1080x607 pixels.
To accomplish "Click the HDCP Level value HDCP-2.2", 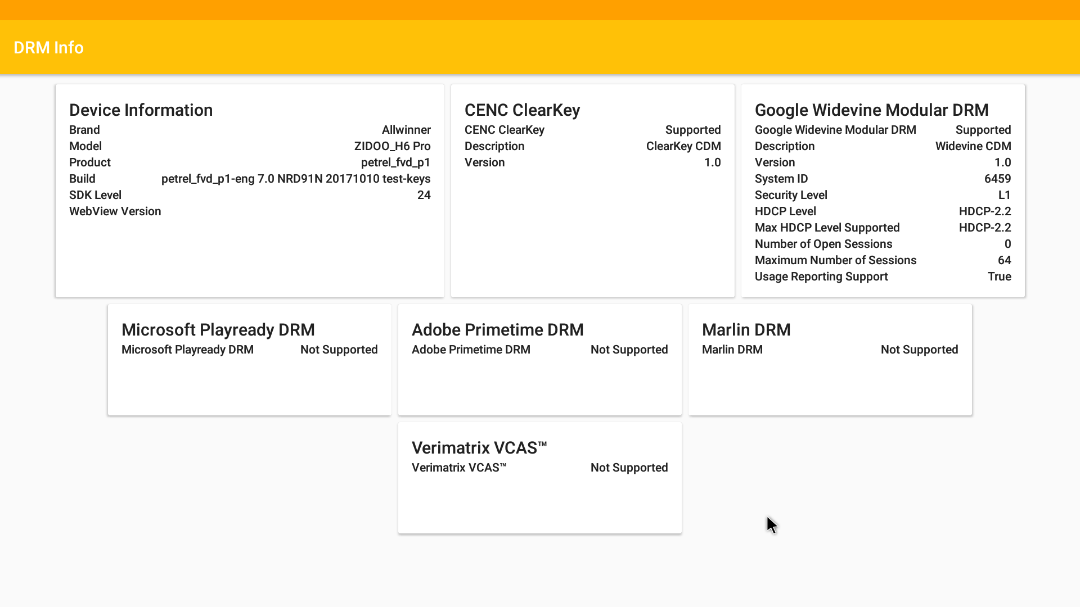I will pyautogui.click(x=985, y=211).
